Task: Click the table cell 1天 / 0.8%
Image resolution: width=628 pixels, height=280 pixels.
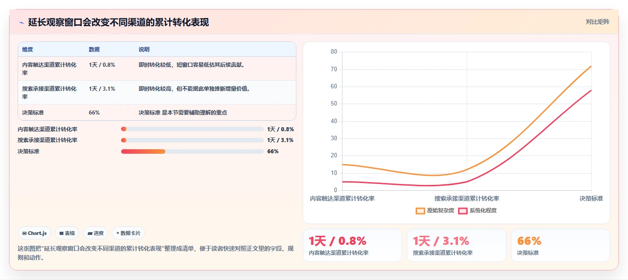Action: [102, 65]
